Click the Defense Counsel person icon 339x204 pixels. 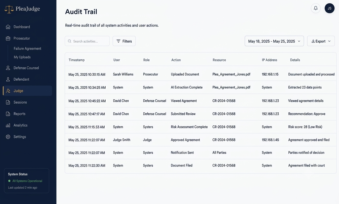(8, 68)
